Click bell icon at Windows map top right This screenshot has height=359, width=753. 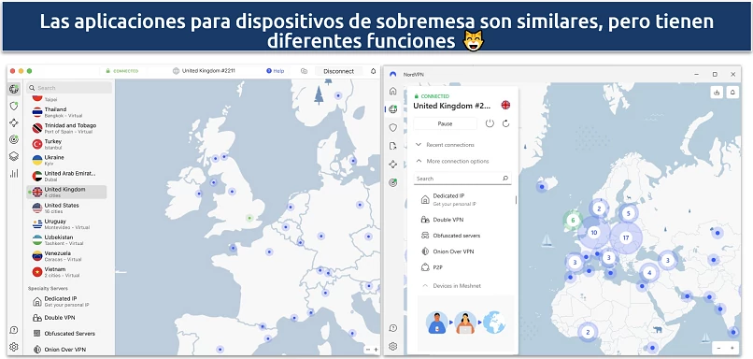[x=732, y=93]
